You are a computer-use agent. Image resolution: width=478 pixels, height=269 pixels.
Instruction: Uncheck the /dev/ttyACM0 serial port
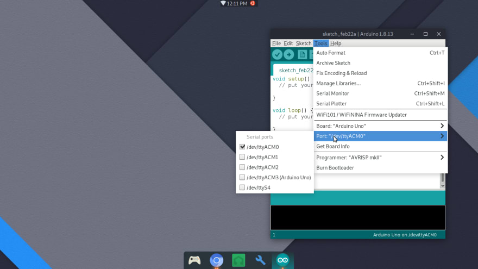(x=242, y=147)
